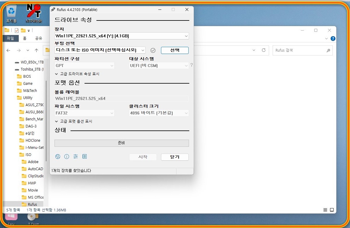350x228 pixels.
Task: Select the Adobe folder in the tree
Action: click(x=30, y=162)
